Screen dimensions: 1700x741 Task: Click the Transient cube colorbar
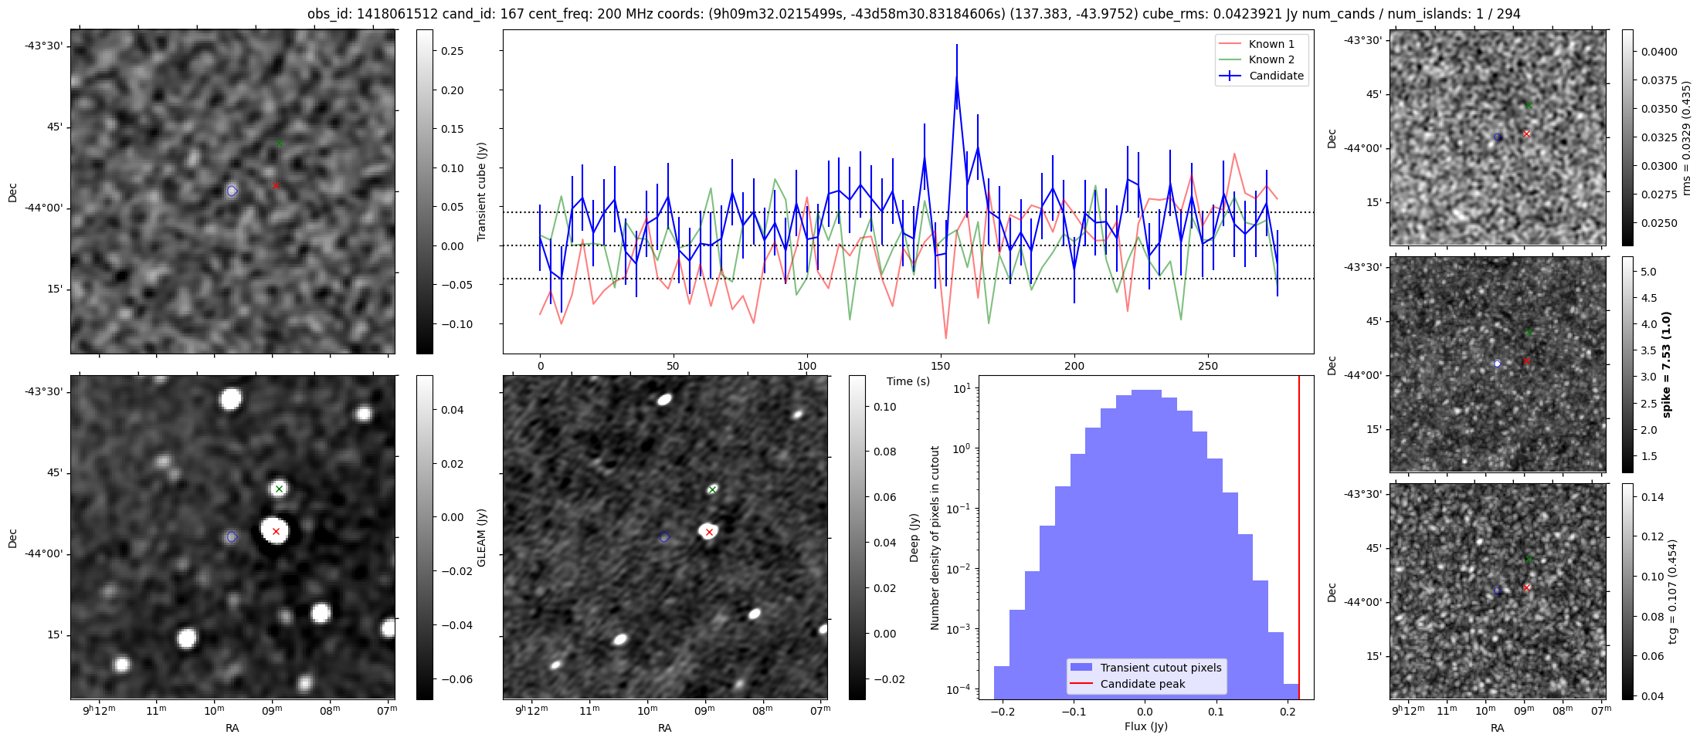click(x=424, y=191)
